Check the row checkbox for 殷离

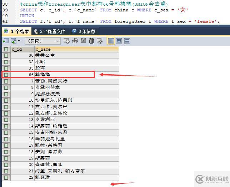(6, 69)
